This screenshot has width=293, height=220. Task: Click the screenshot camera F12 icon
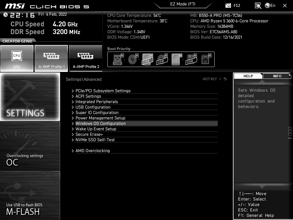pyautogui.click(x=228, y=5)
